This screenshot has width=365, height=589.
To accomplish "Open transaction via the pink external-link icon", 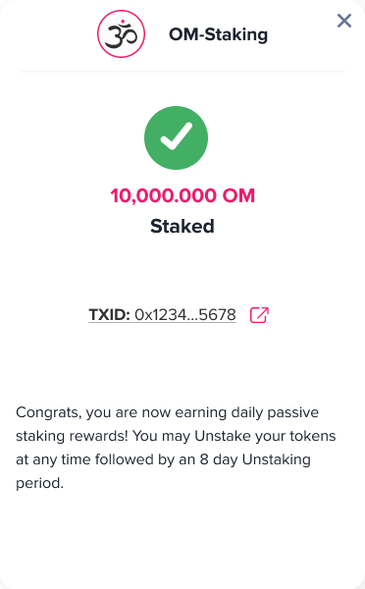I will point(259,315).
